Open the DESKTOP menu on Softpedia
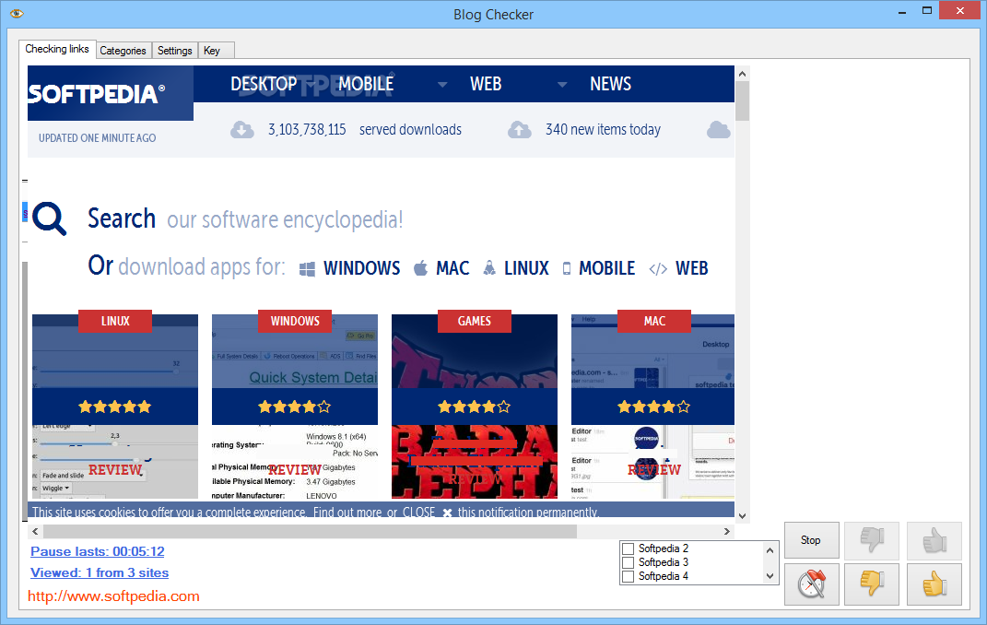 point(264,84)
